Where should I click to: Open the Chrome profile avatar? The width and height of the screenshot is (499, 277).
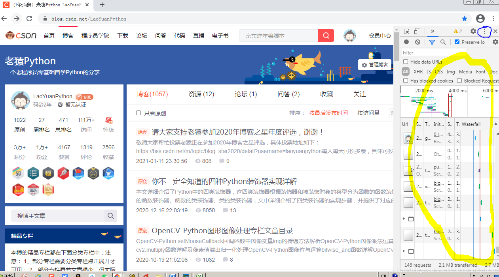tap(480, 19)
